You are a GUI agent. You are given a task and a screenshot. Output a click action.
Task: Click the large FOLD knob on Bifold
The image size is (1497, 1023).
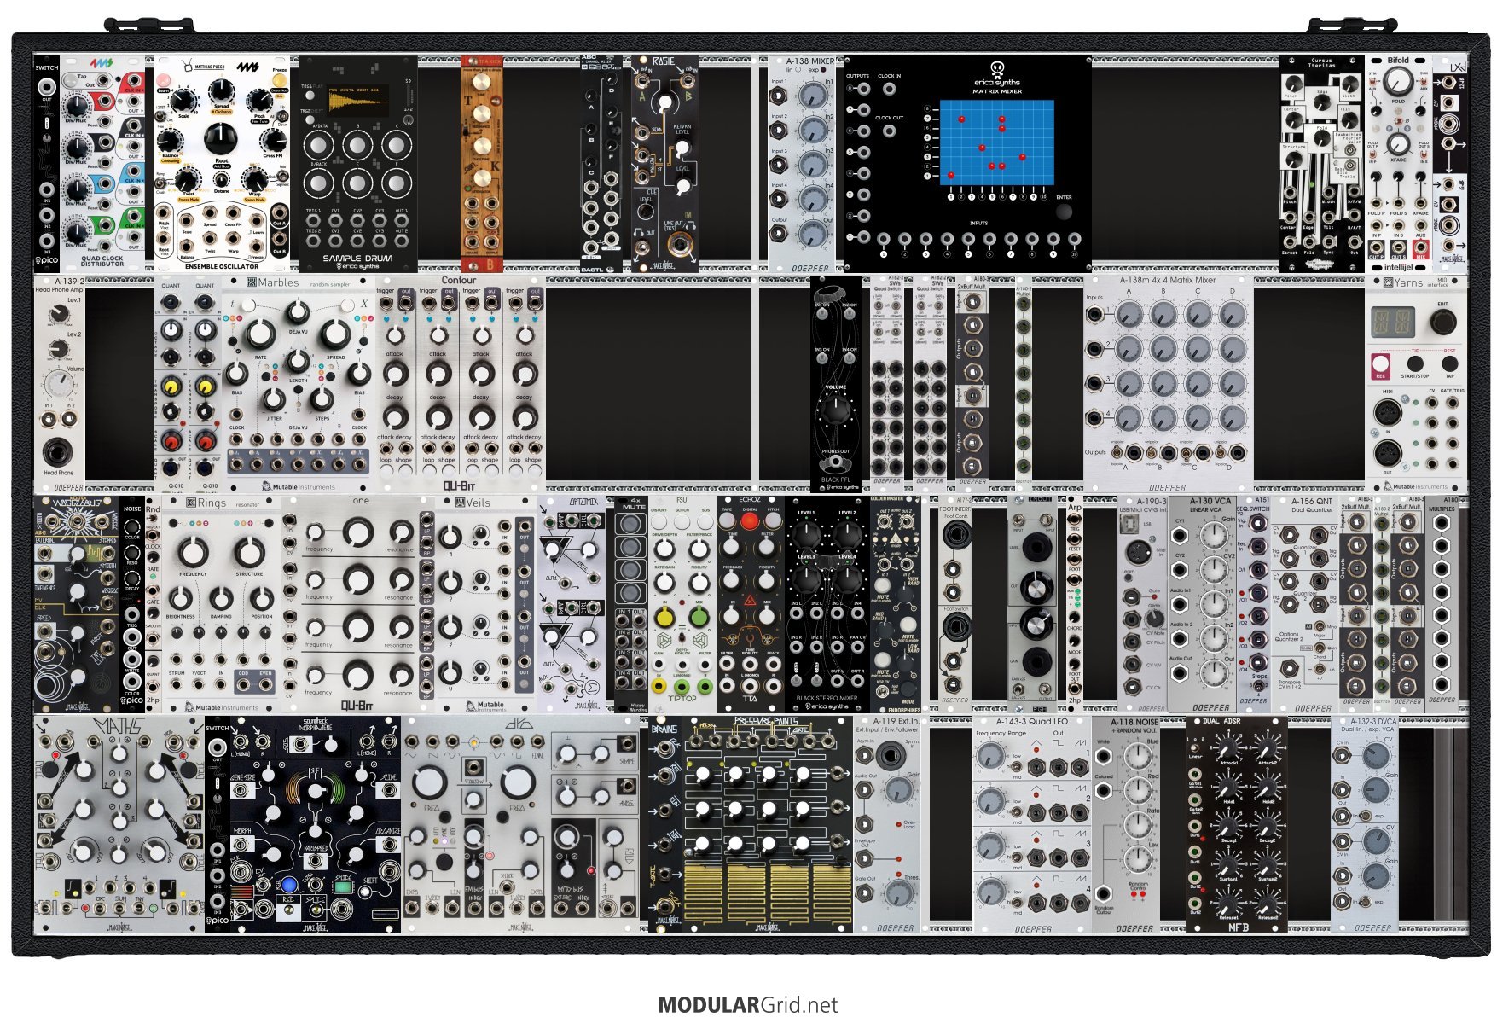[1397, 82]
